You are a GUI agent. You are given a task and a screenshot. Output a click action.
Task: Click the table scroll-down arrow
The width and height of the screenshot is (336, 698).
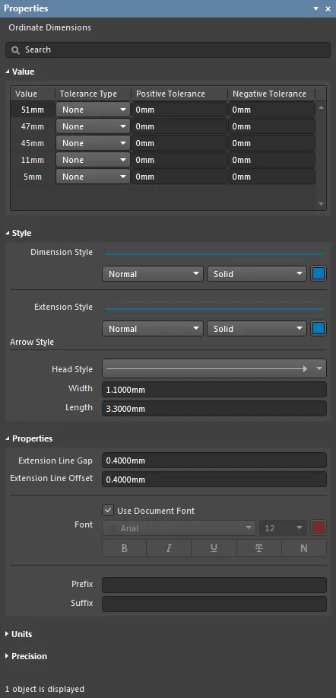click(x=322, y=204)
